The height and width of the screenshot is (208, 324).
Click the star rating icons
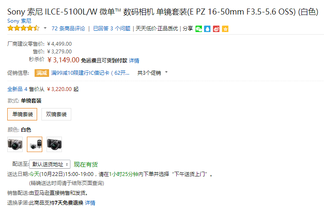[23, 28]
